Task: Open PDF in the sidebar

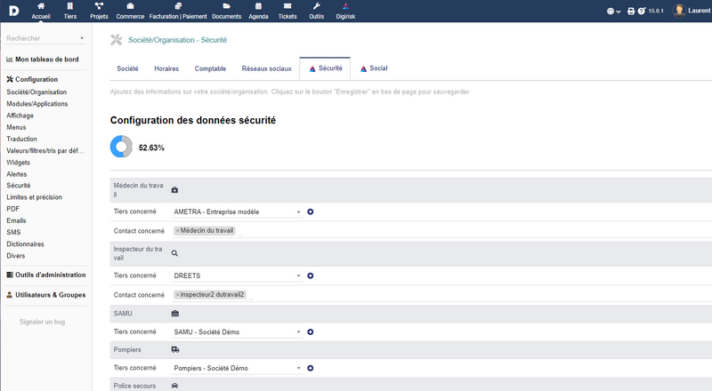Action: point(12,209)
